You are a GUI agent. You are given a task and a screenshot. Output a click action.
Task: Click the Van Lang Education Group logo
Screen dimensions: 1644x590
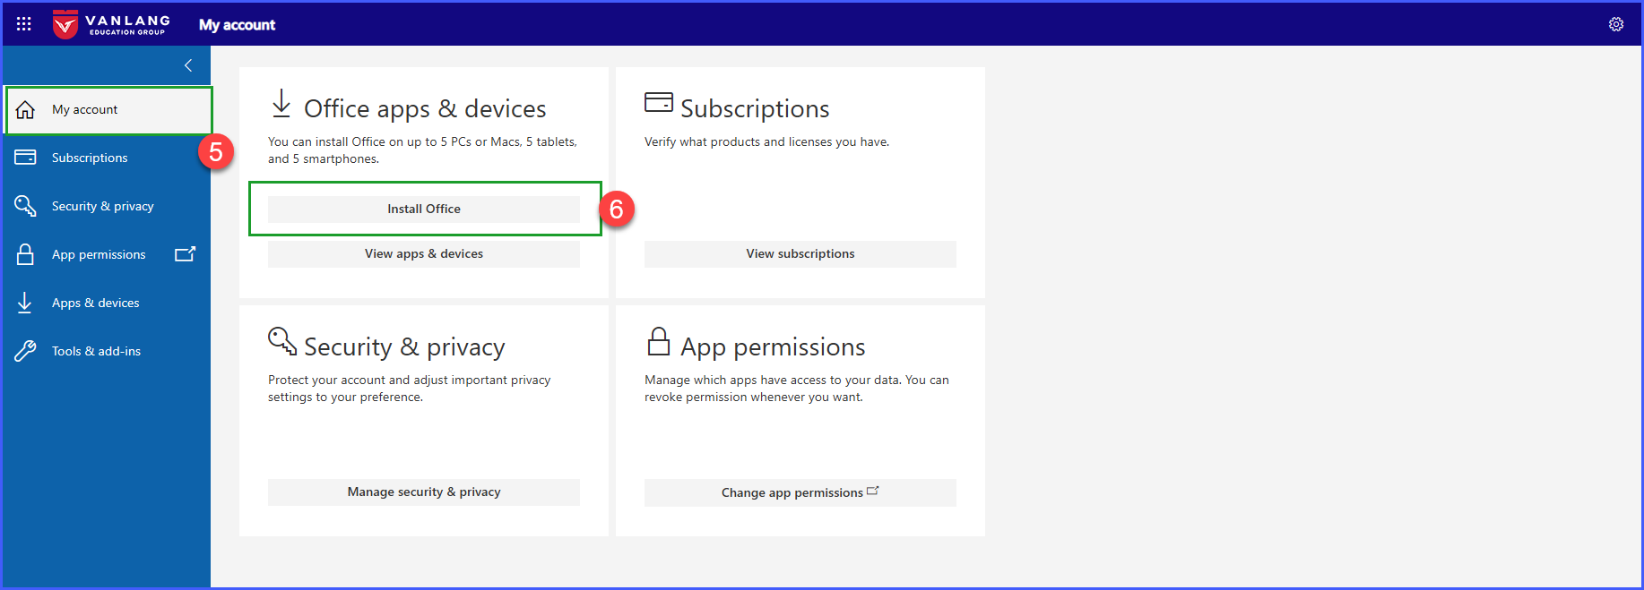111,24
